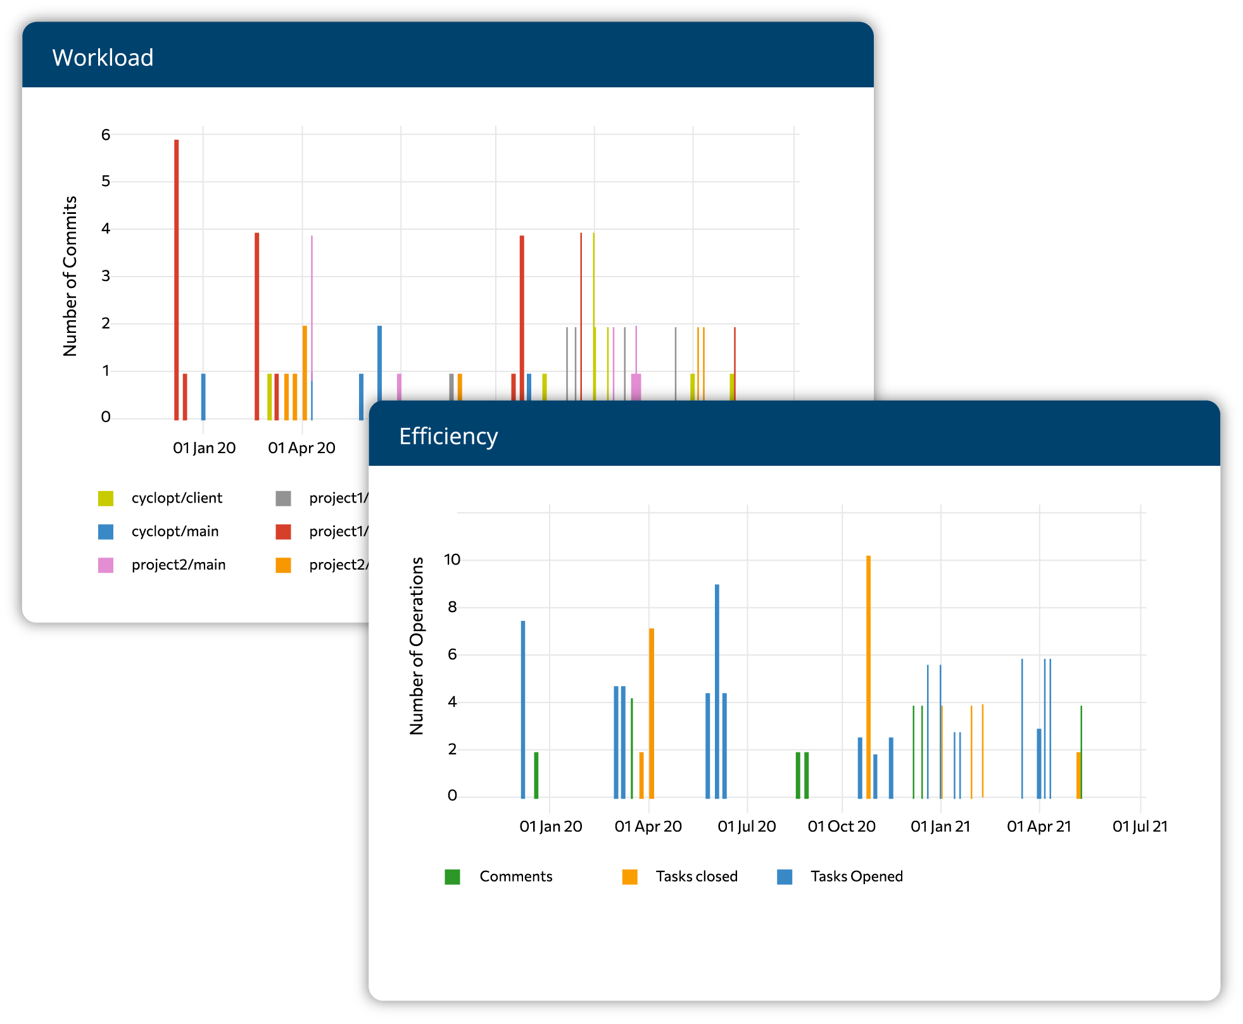Click the cyclopt/main blue legend swatch
The height and width of the screenshot is (1024, 1243).
106,532
